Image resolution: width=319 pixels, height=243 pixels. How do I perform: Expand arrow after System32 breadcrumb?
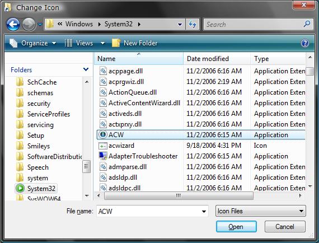[x=139, y=25]
